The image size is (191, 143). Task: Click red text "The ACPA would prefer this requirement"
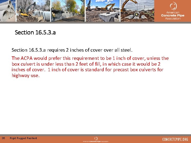coord(55,58)
